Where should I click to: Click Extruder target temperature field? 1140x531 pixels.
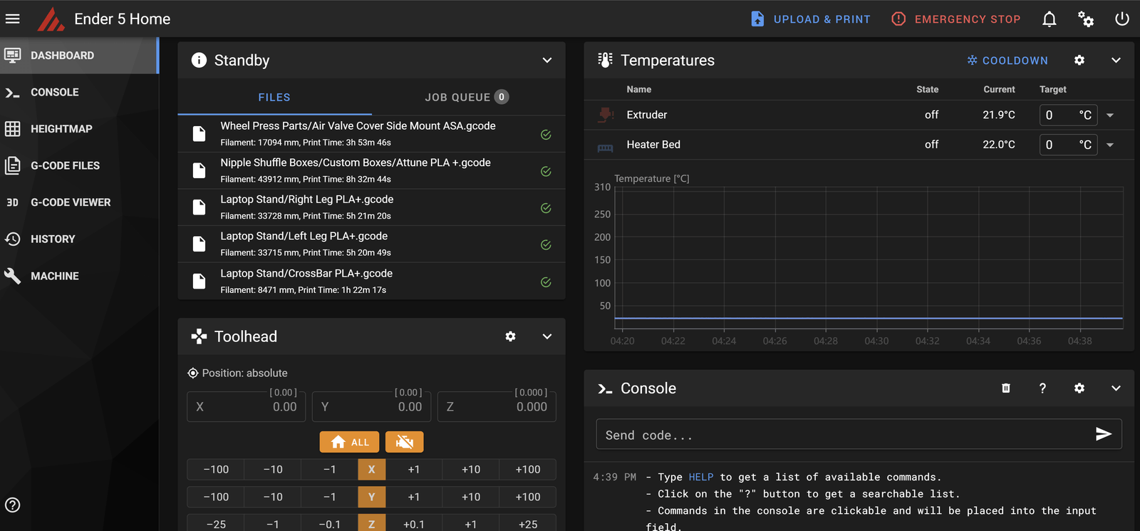[1068, 115]
